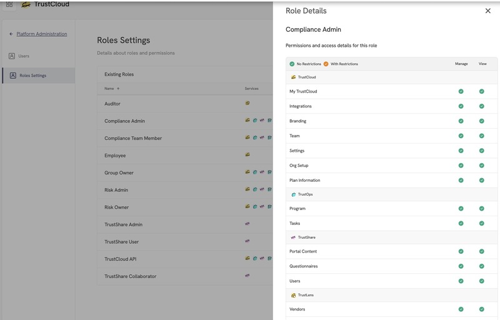Open the Compliance Team Member role
500x320 pixels.
tap(185, 138)
